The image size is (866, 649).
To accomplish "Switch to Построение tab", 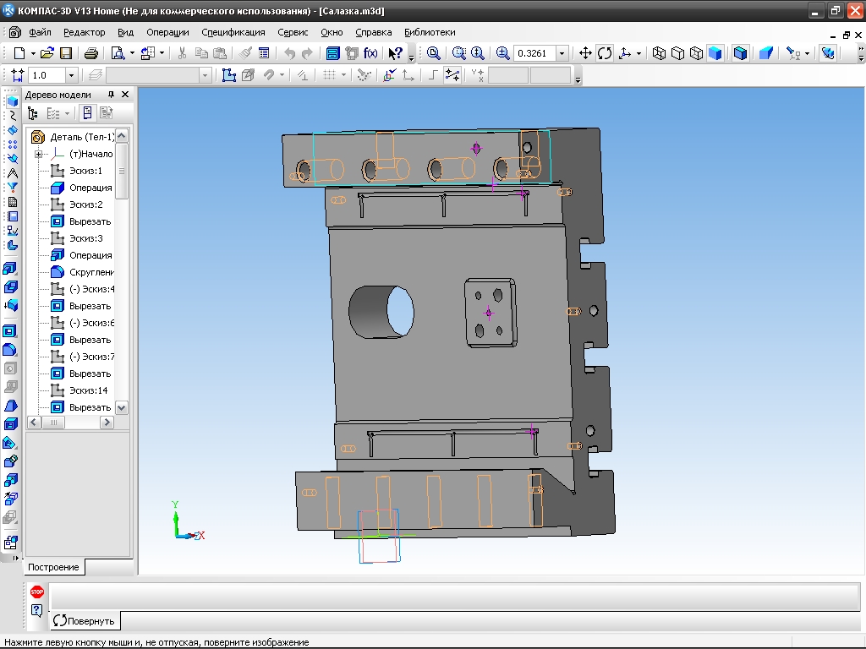I will coord(53,567).
